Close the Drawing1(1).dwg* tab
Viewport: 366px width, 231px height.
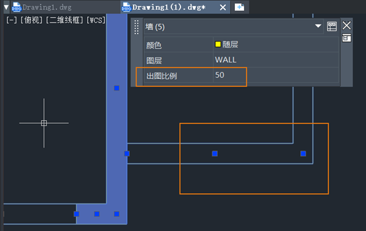[x=223, y=7]
